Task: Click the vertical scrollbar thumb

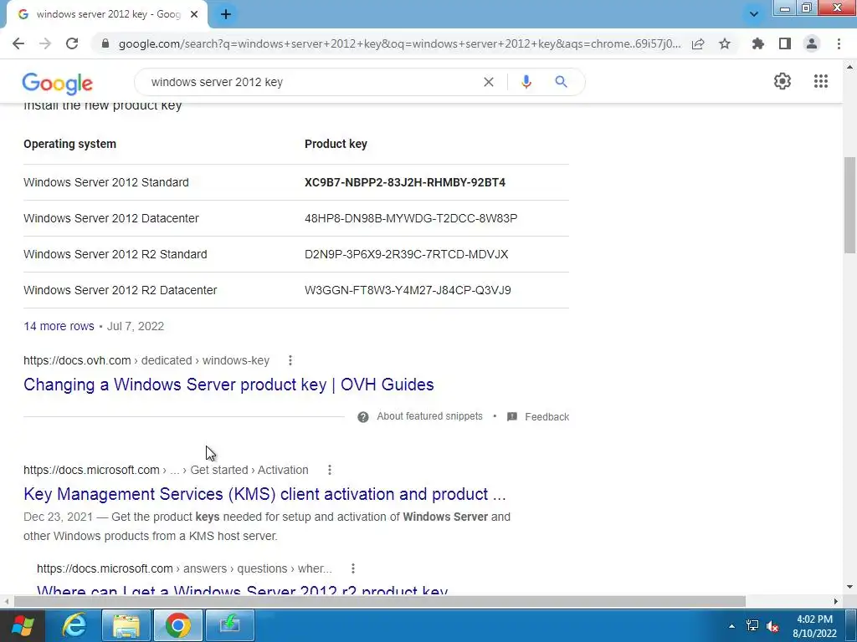Action: (850, 205)
